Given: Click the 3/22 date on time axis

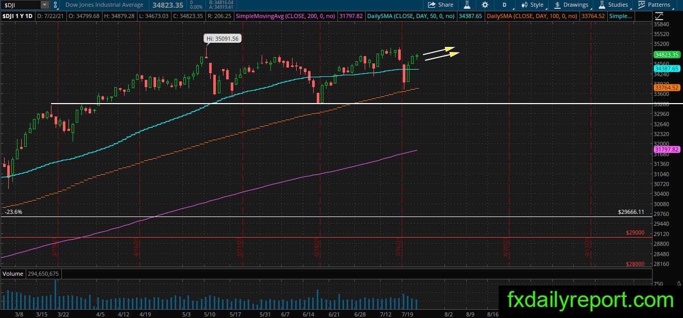Looking at the screenshot, I should tap(63, 313).
